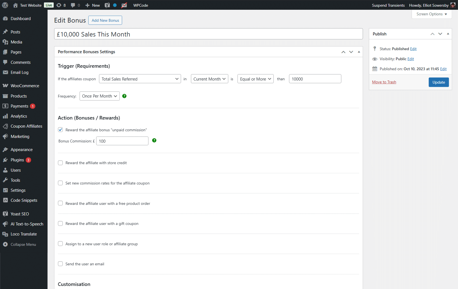Click the New item in admin bar
458x289 pixels.
[x=92, y=5]
